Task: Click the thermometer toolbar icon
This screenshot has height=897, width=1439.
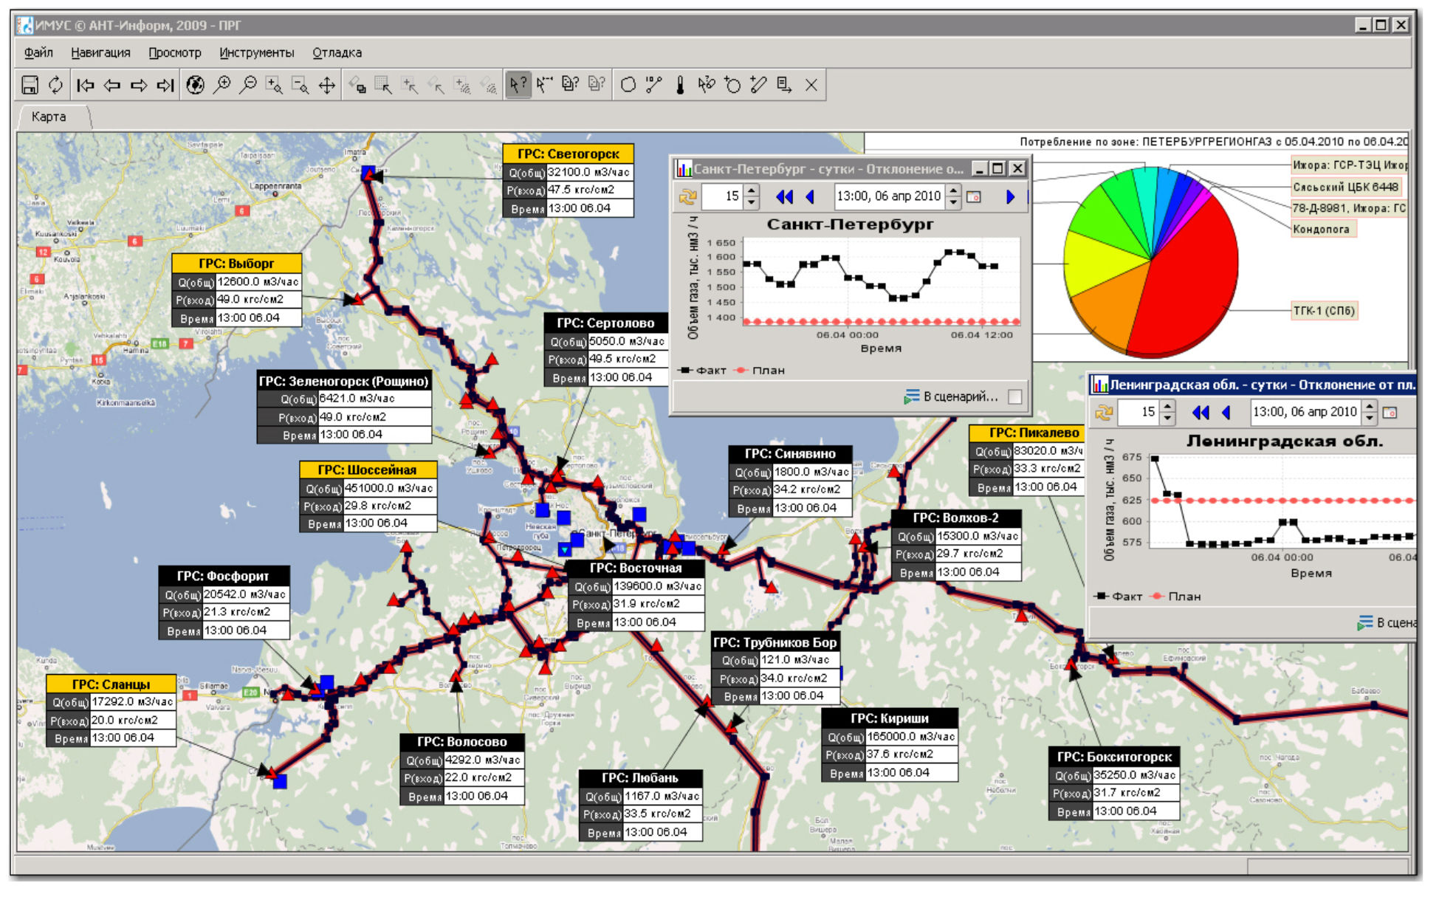Action: tap(680, 86)
